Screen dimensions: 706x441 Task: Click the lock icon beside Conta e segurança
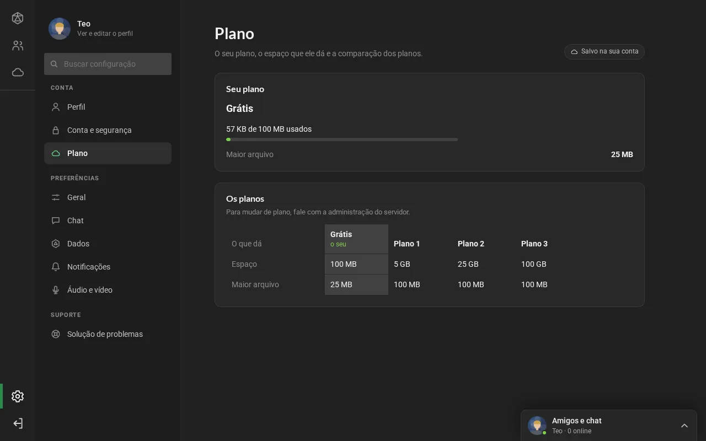[56, 130]
